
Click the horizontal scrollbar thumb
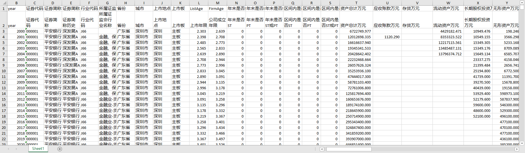click(349, 149)
